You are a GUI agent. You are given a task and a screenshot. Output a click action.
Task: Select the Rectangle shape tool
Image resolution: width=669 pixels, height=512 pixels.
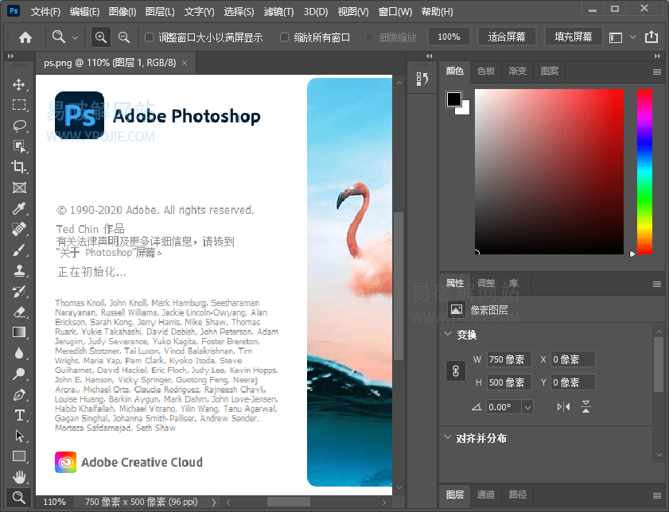(19, 456)
